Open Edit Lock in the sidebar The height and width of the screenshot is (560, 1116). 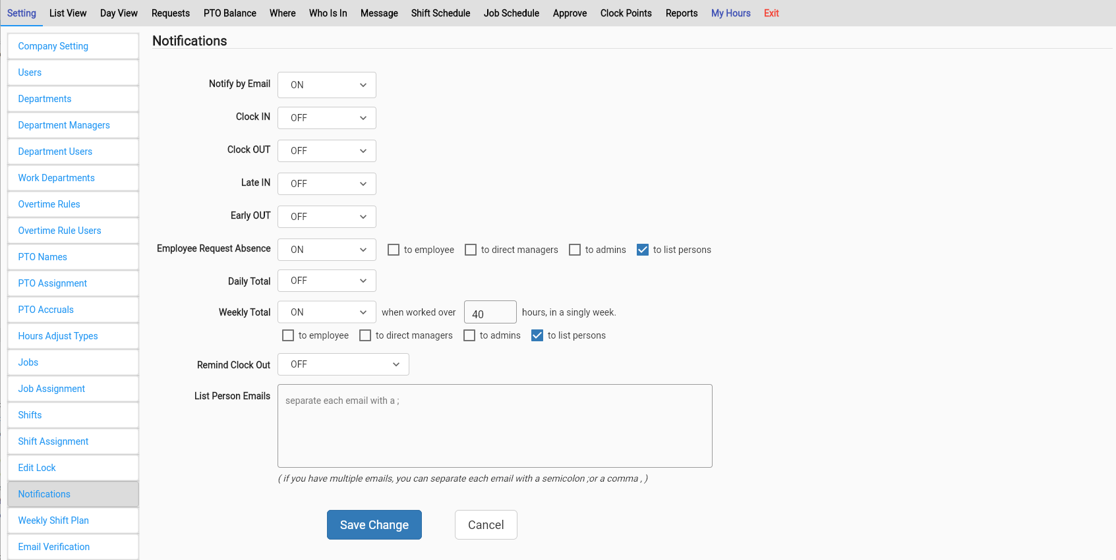click(73, 468)
